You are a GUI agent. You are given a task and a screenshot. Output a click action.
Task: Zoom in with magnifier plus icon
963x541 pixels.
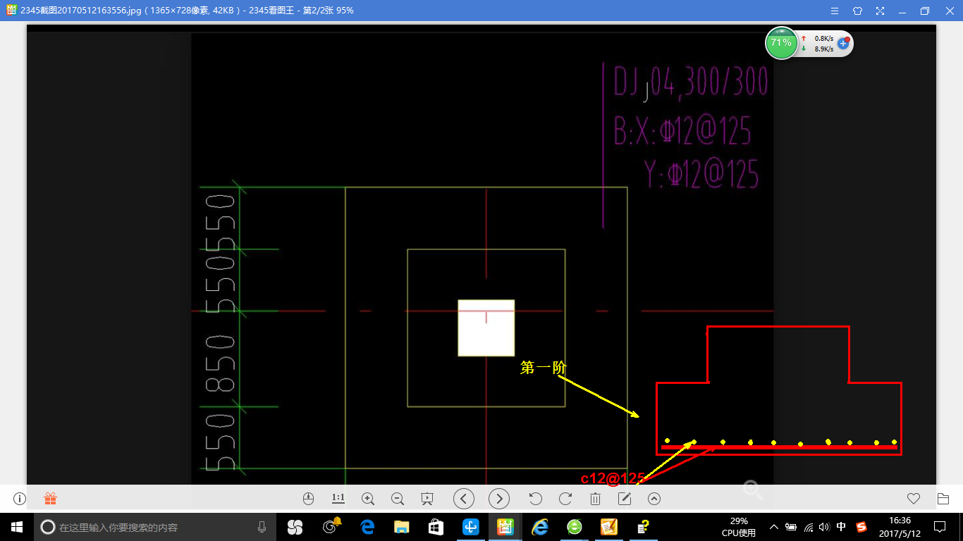(x=367, y=499)
